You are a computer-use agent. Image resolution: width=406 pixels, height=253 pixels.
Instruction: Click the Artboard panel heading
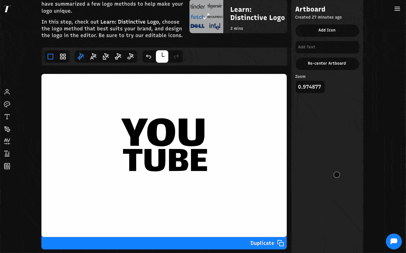tap(310, 9)
